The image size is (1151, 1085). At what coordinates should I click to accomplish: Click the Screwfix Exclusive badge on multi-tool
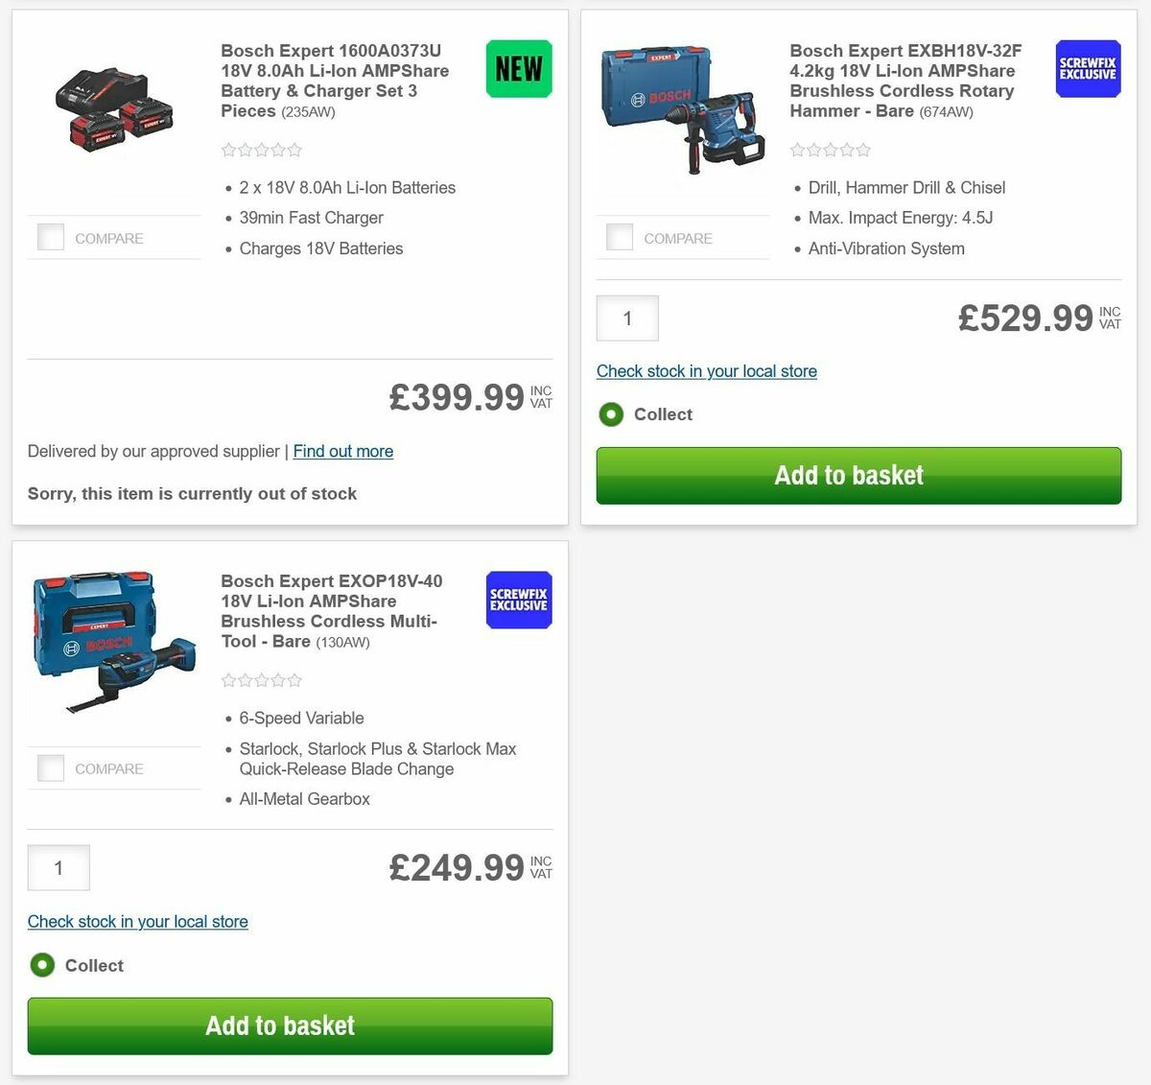pos(518,600)
